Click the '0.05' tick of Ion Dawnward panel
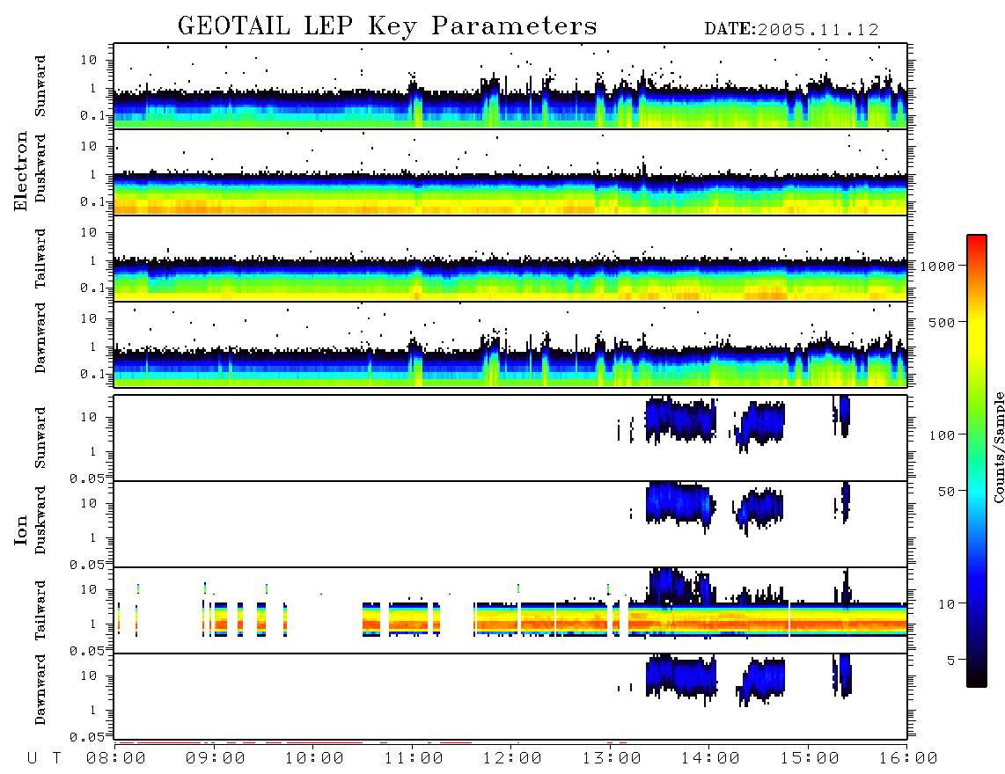 click(x=86, y=737)
